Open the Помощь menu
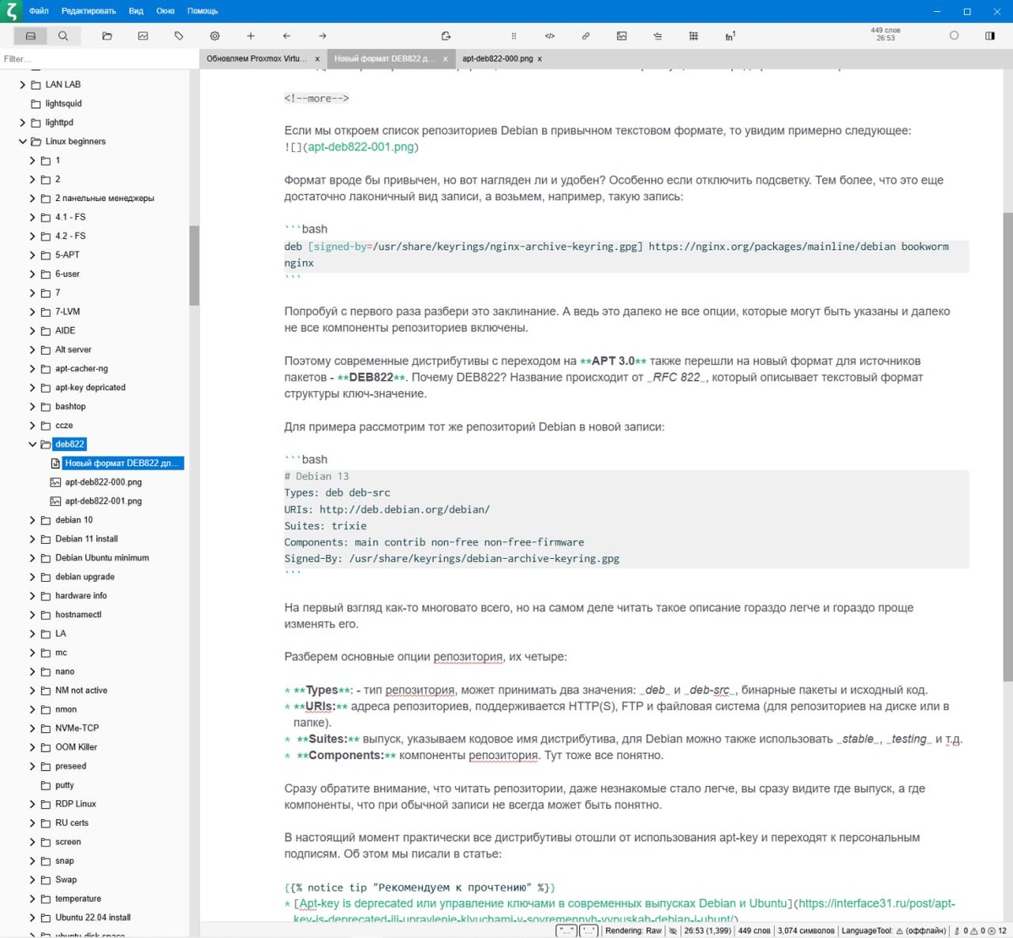 tap(203, 11)
